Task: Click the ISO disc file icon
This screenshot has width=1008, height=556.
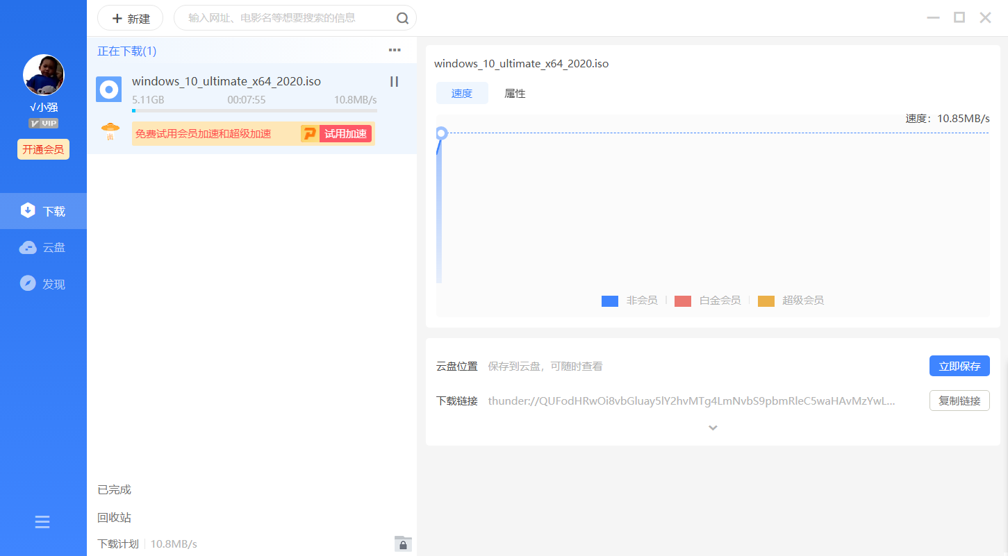Action: (x=108, y=89)
